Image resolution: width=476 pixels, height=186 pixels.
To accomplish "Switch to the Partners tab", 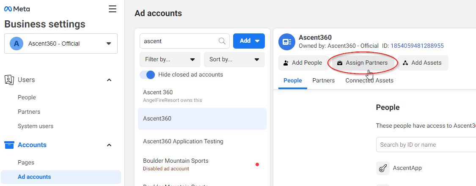I will click(x=324, y=80).
